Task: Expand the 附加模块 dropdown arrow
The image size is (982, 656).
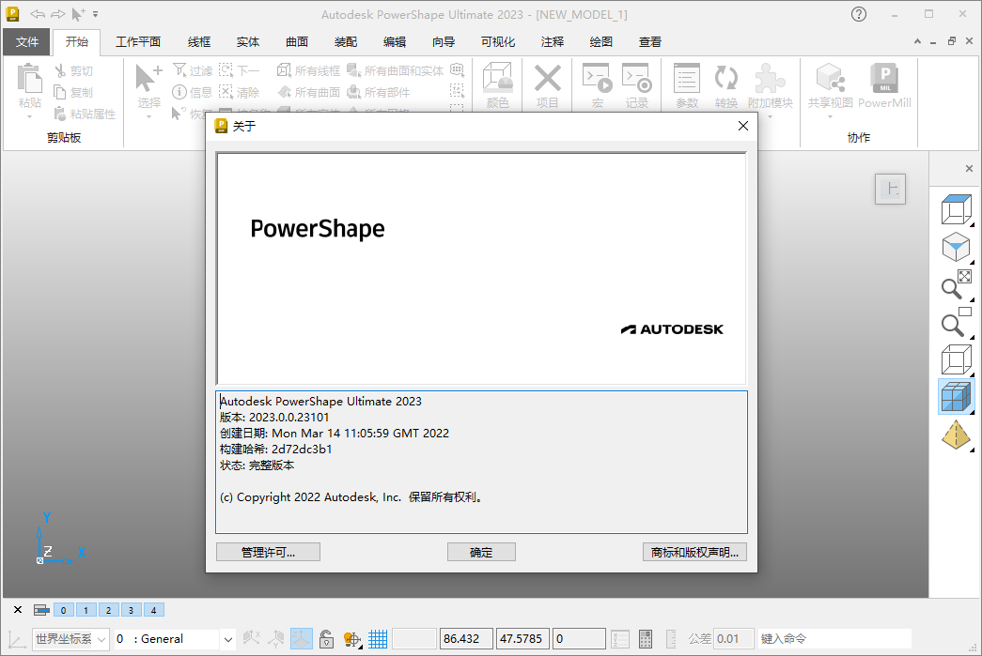Action: [770, 116]
